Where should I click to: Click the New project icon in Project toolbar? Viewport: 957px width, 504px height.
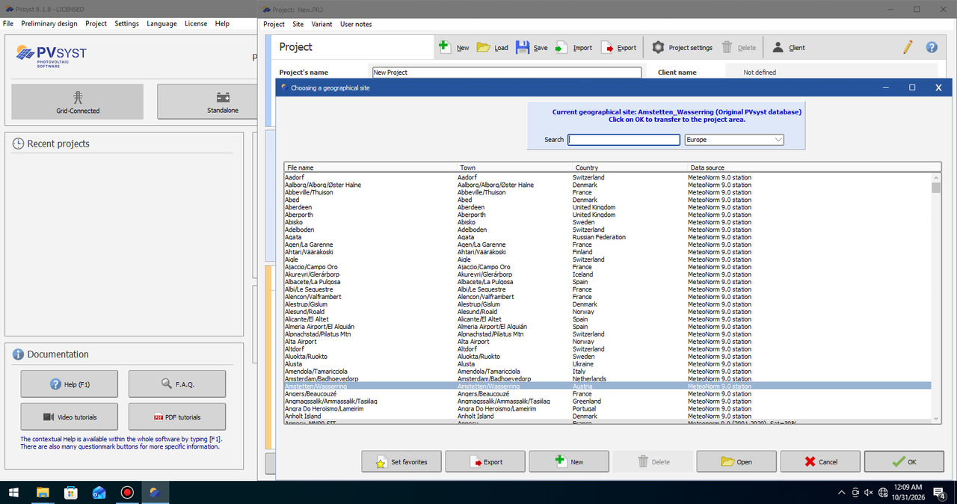point(444,46)
